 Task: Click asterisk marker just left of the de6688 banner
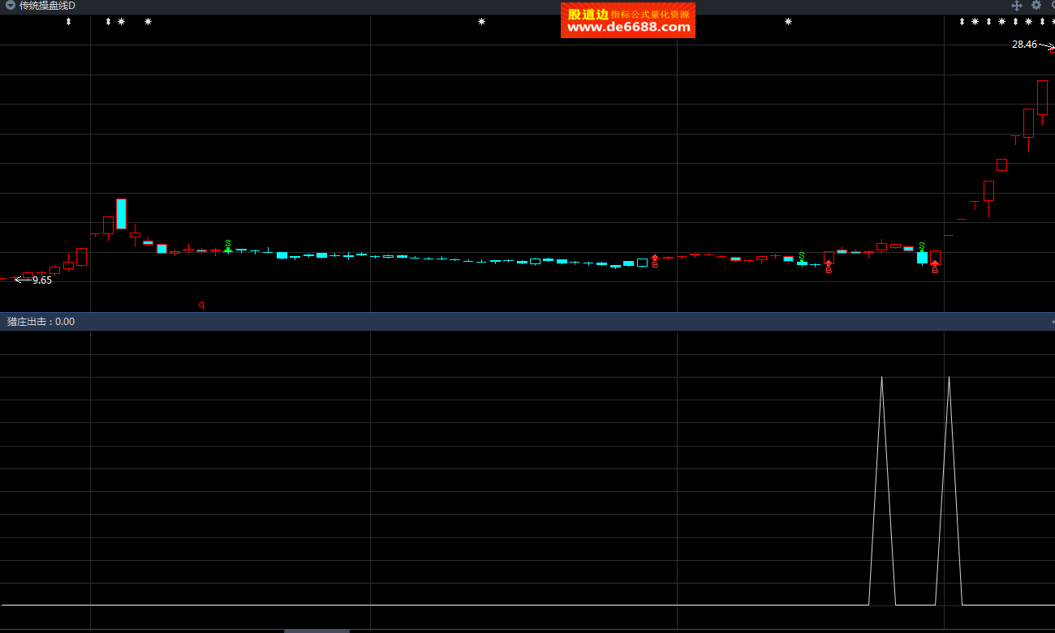click(481, 22)
